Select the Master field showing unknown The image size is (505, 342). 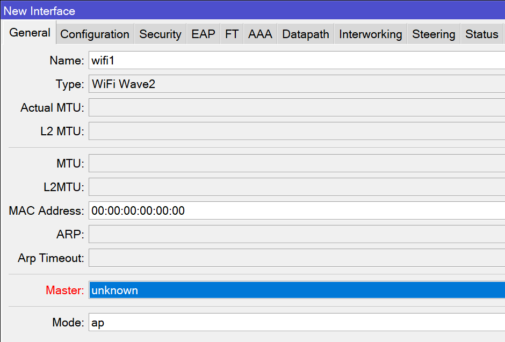pyautogui.click(x=297, y=290)
